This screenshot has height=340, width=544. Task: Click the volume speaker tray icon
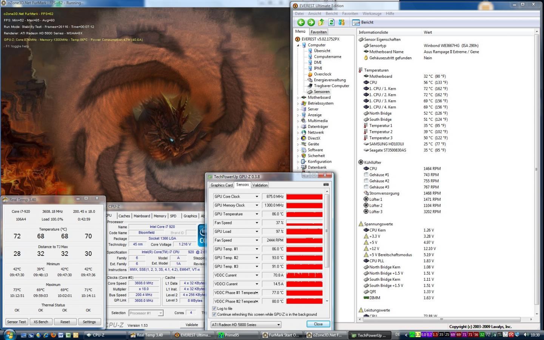tap(526, 335)
